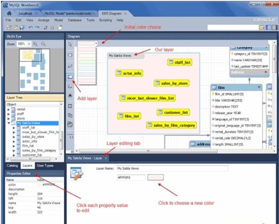
Task: Select the hand pan tool
Action: pos(70,55)
